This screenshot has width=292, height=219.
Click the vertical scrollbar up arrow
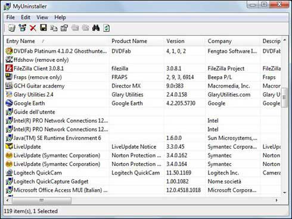coord(285,40)
